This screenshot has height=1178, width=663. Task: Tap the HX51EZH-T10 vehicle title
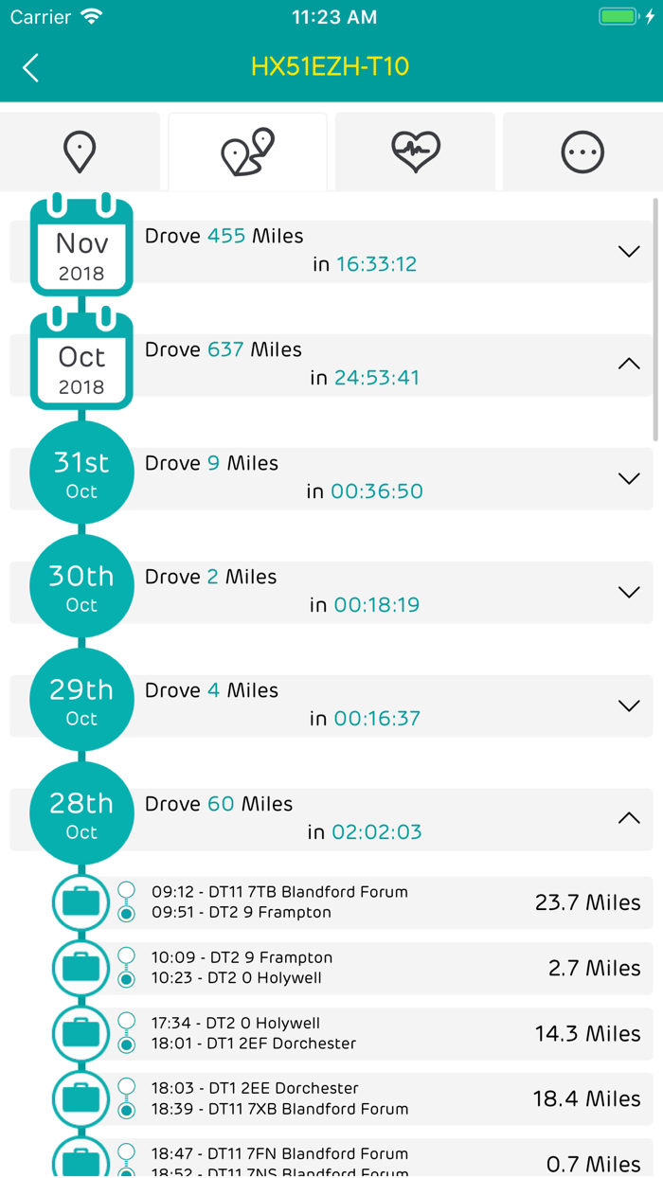coord(331,67)
